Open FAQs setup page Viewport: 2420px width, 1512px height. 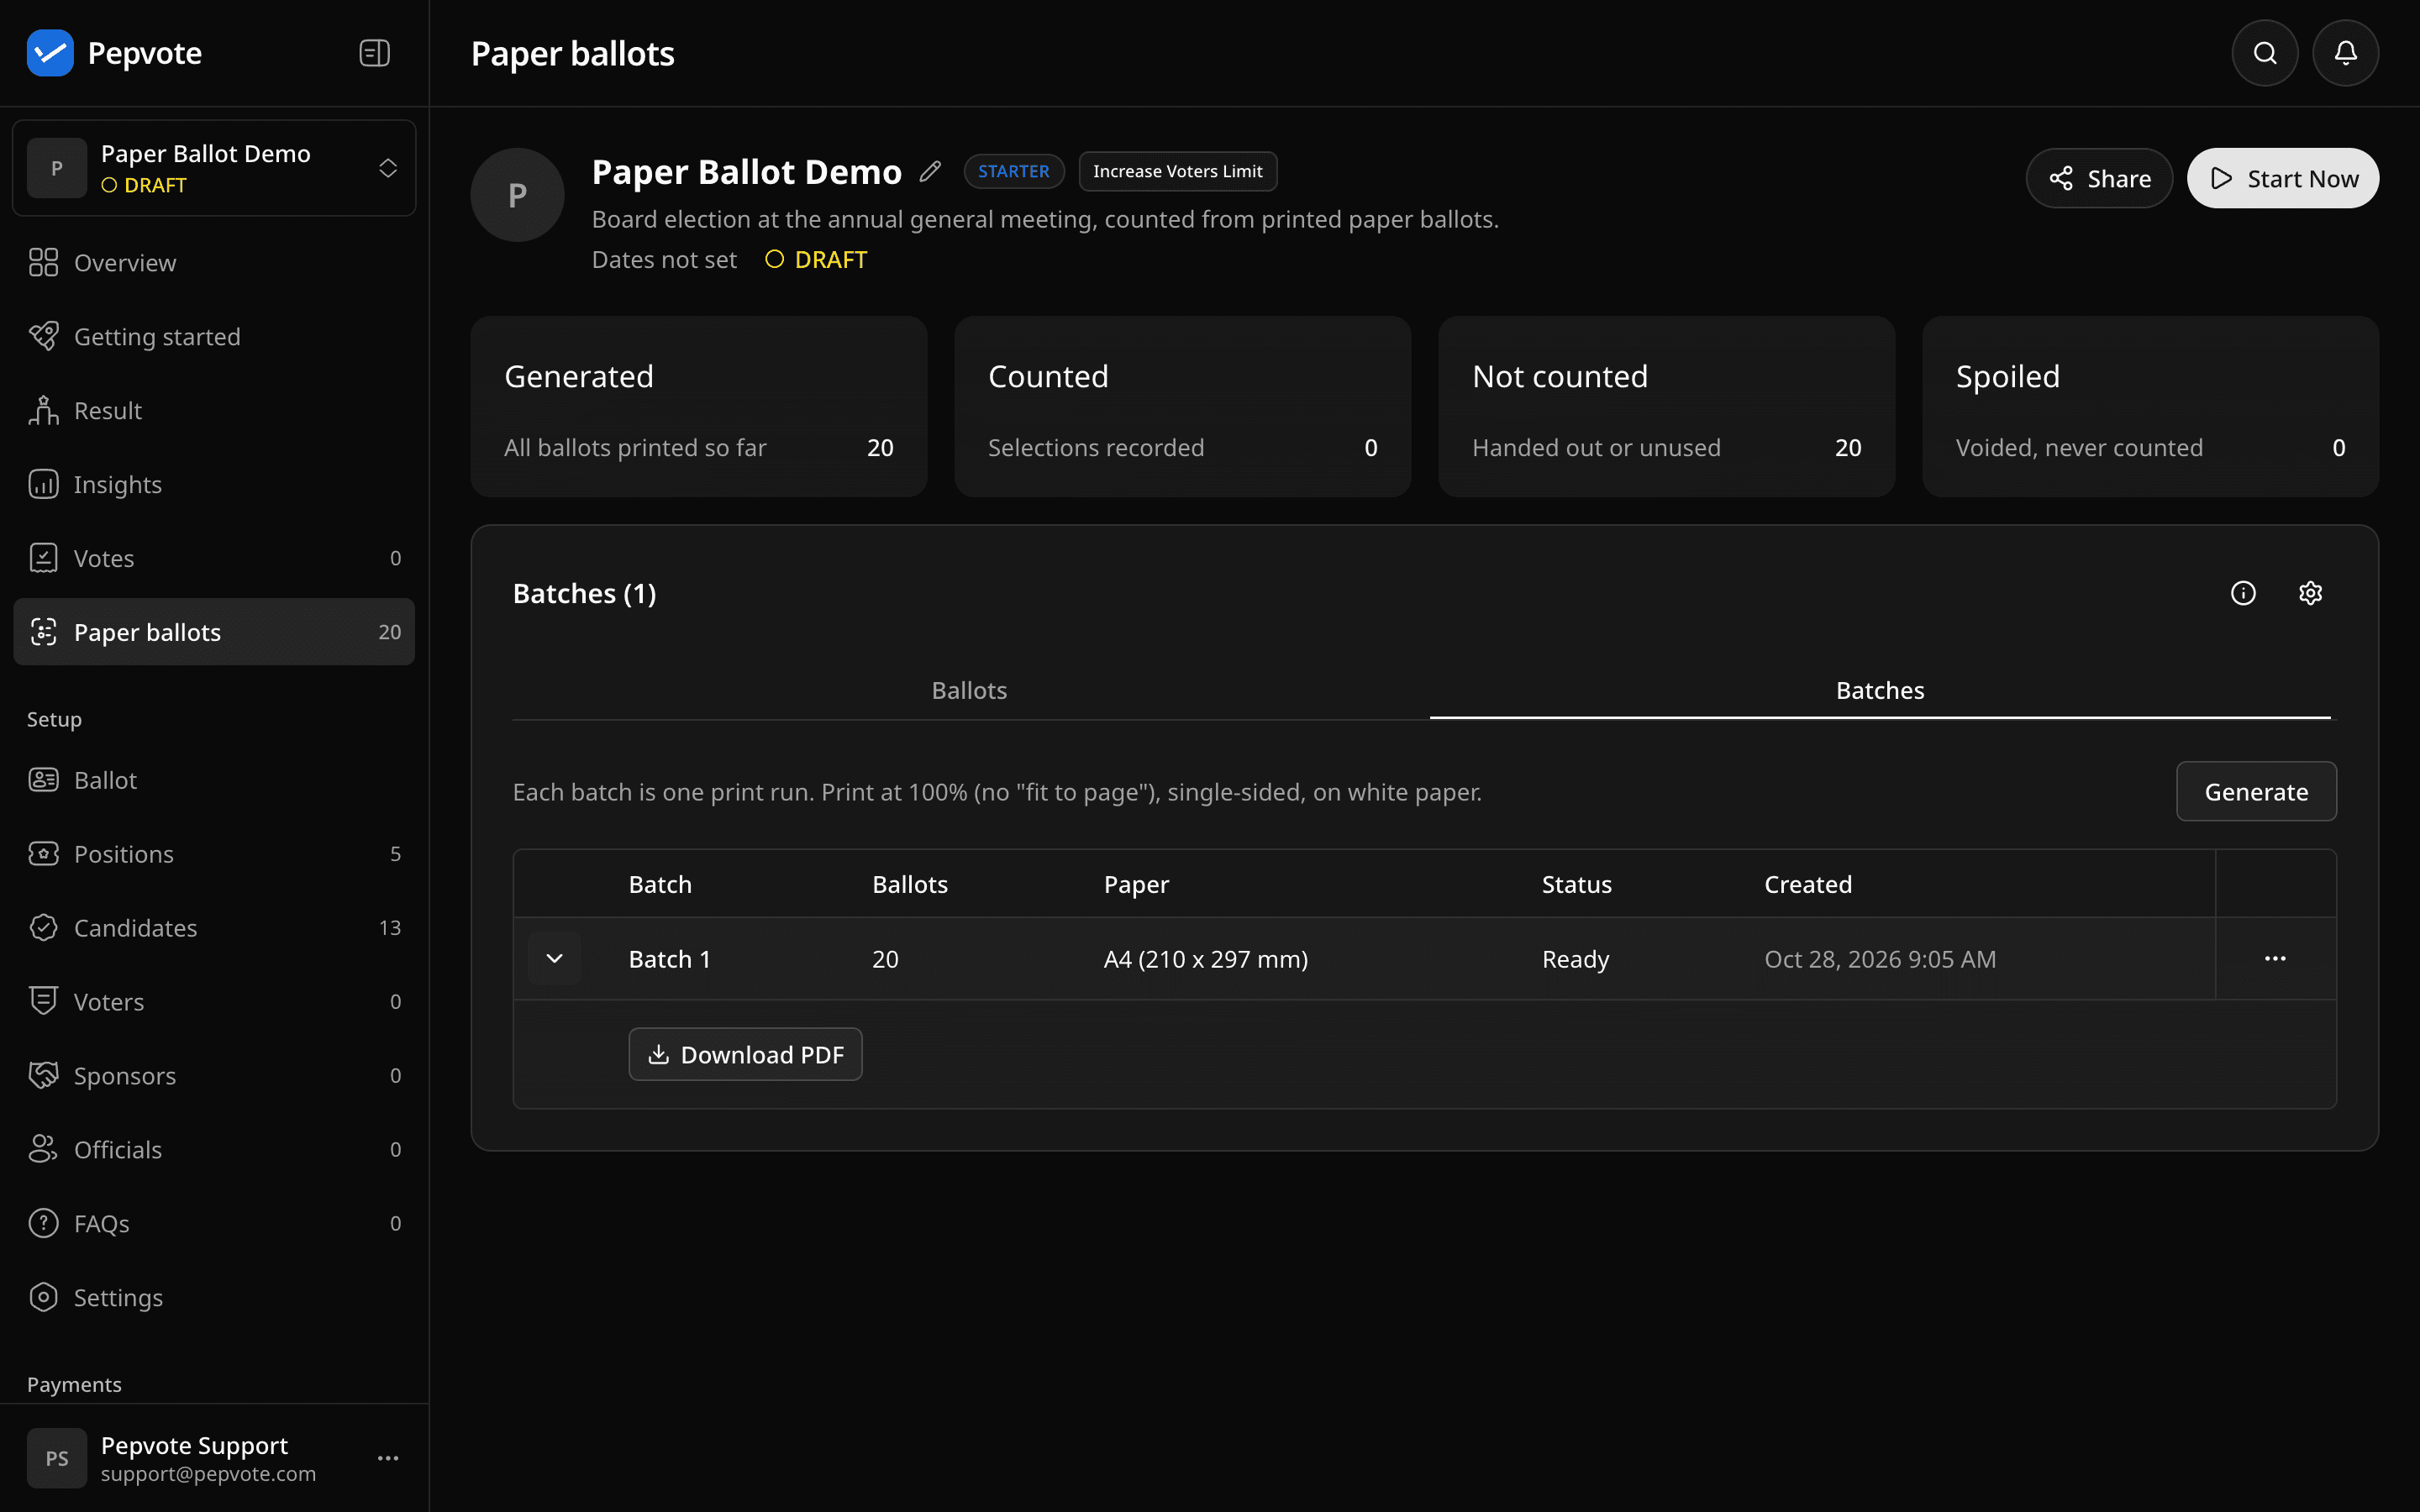point(214,1224)
